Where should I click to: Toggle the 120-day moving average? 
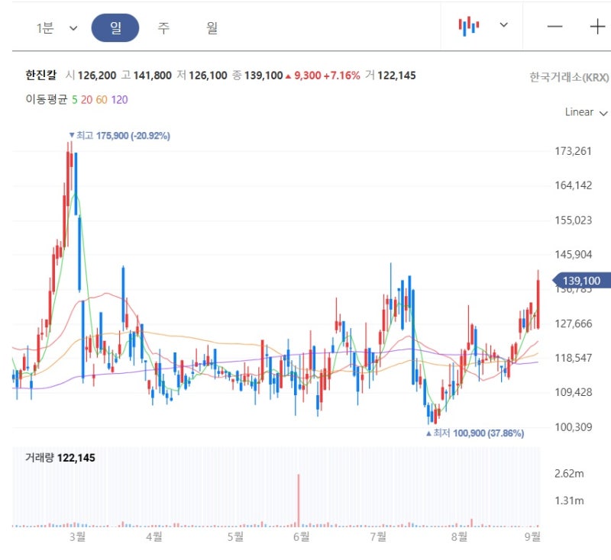tap(119, 100)
